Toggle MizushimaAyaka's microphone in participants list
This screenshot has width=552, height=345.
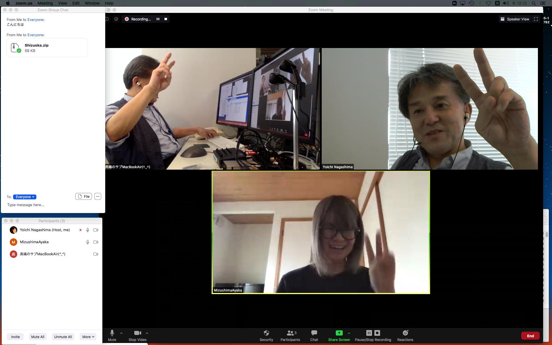[88, 242]
